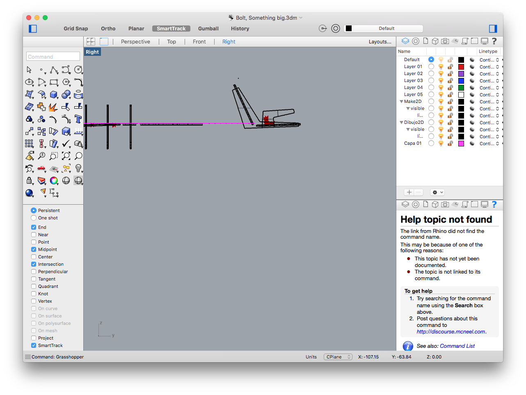This screenshot has height=395, width=526.
Task: Click the Zoom Extents tool
Action: click(66, 156)
